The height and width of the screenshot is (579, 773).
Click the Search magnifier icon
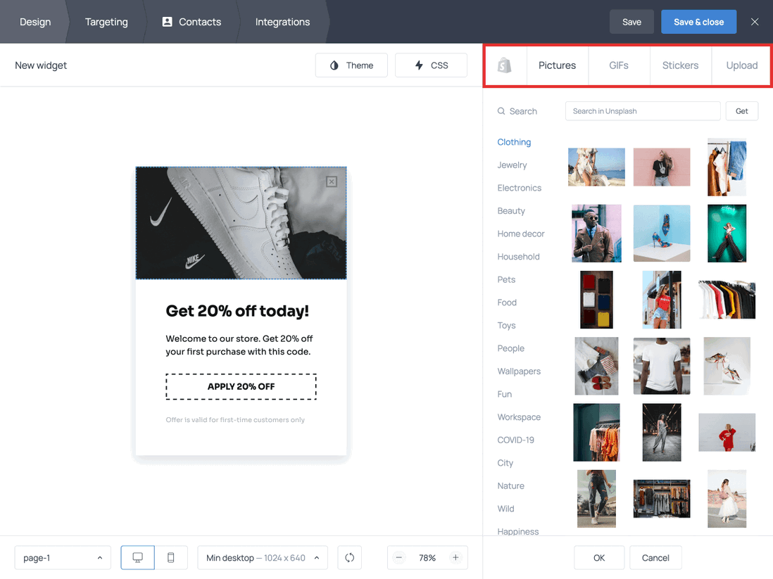(x=501, y=111)
